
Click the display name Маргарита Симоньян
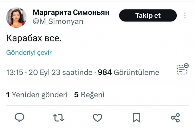tap(71, 12)
